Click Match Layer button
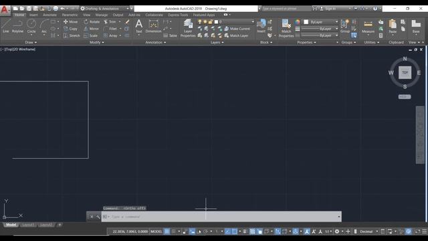The height and width of the screenshot is (241, 428). tap(236, 35)
